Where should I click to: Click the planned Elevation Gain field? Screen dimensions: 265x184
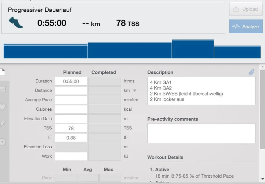pos(71,119)
